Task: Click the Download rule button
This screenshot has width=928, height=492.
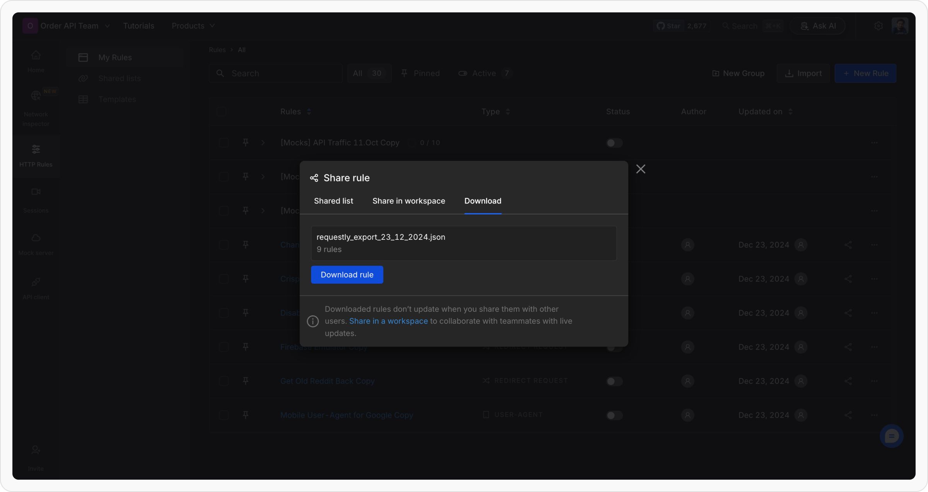Action: click(347, 275)
